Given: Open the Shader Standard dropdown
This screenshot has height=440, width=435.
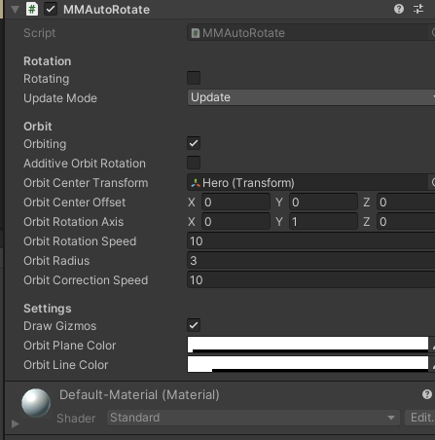Looking at the screenshot, I should point(253,418).
